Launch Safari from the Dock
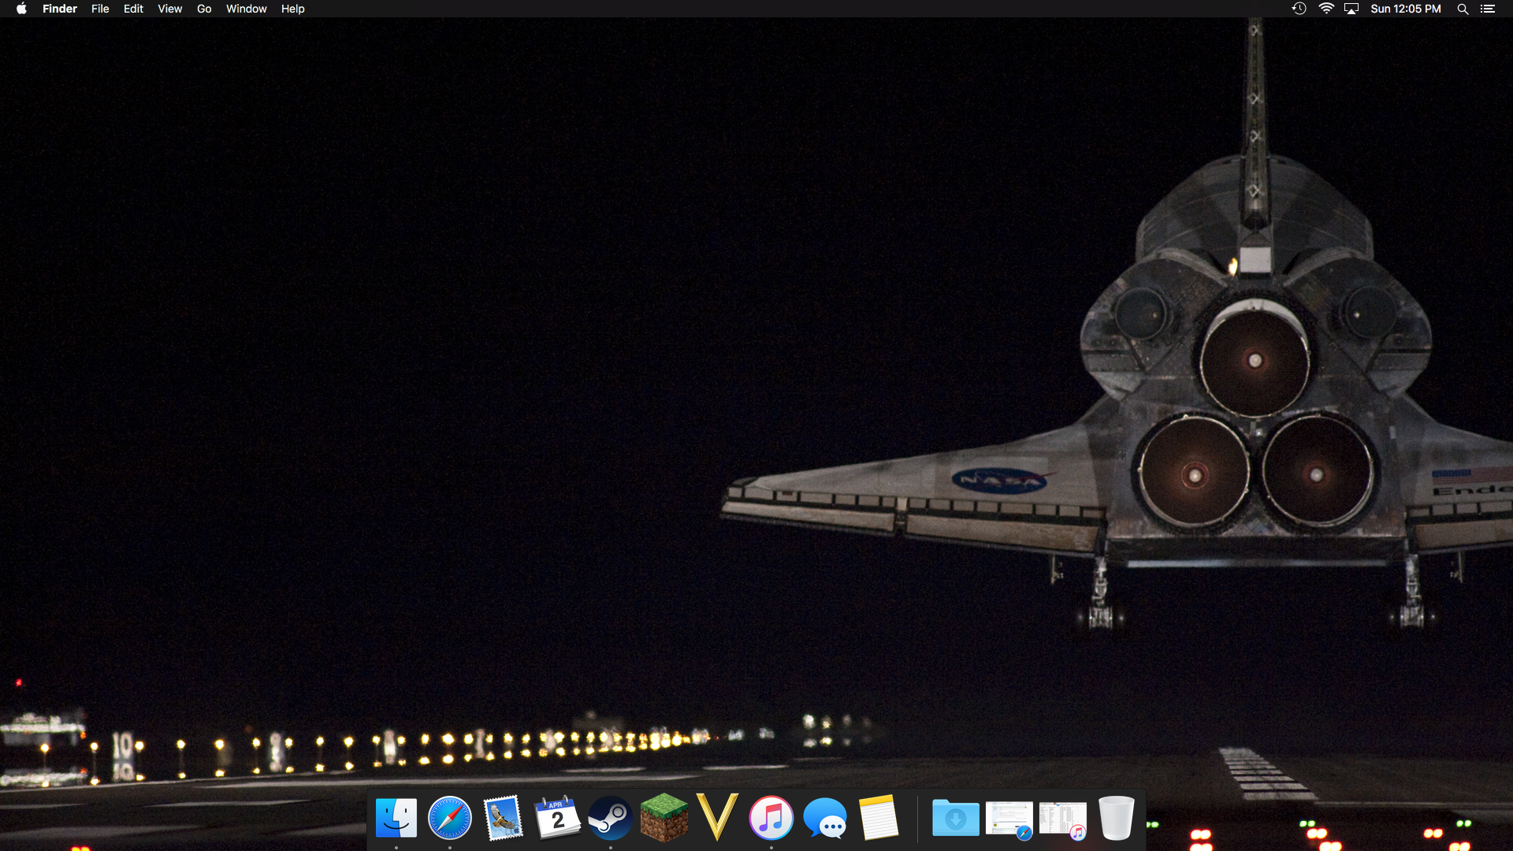1513x851 pixels. (x=450, y=818)
